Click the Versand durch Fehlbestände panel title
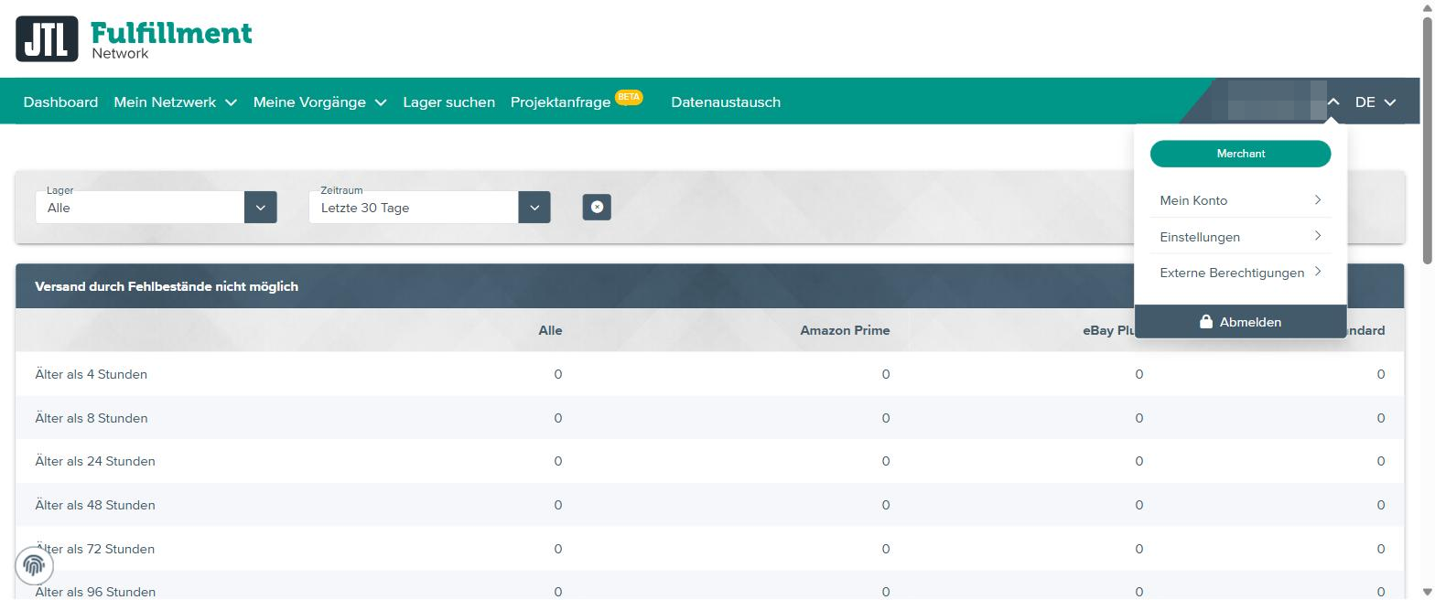 pos(167,286)
